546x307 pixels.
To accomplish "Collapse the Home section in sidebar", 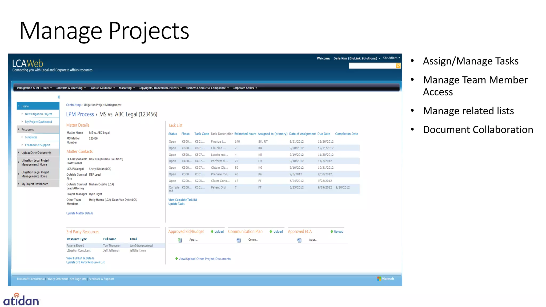I will coord(19,106).
